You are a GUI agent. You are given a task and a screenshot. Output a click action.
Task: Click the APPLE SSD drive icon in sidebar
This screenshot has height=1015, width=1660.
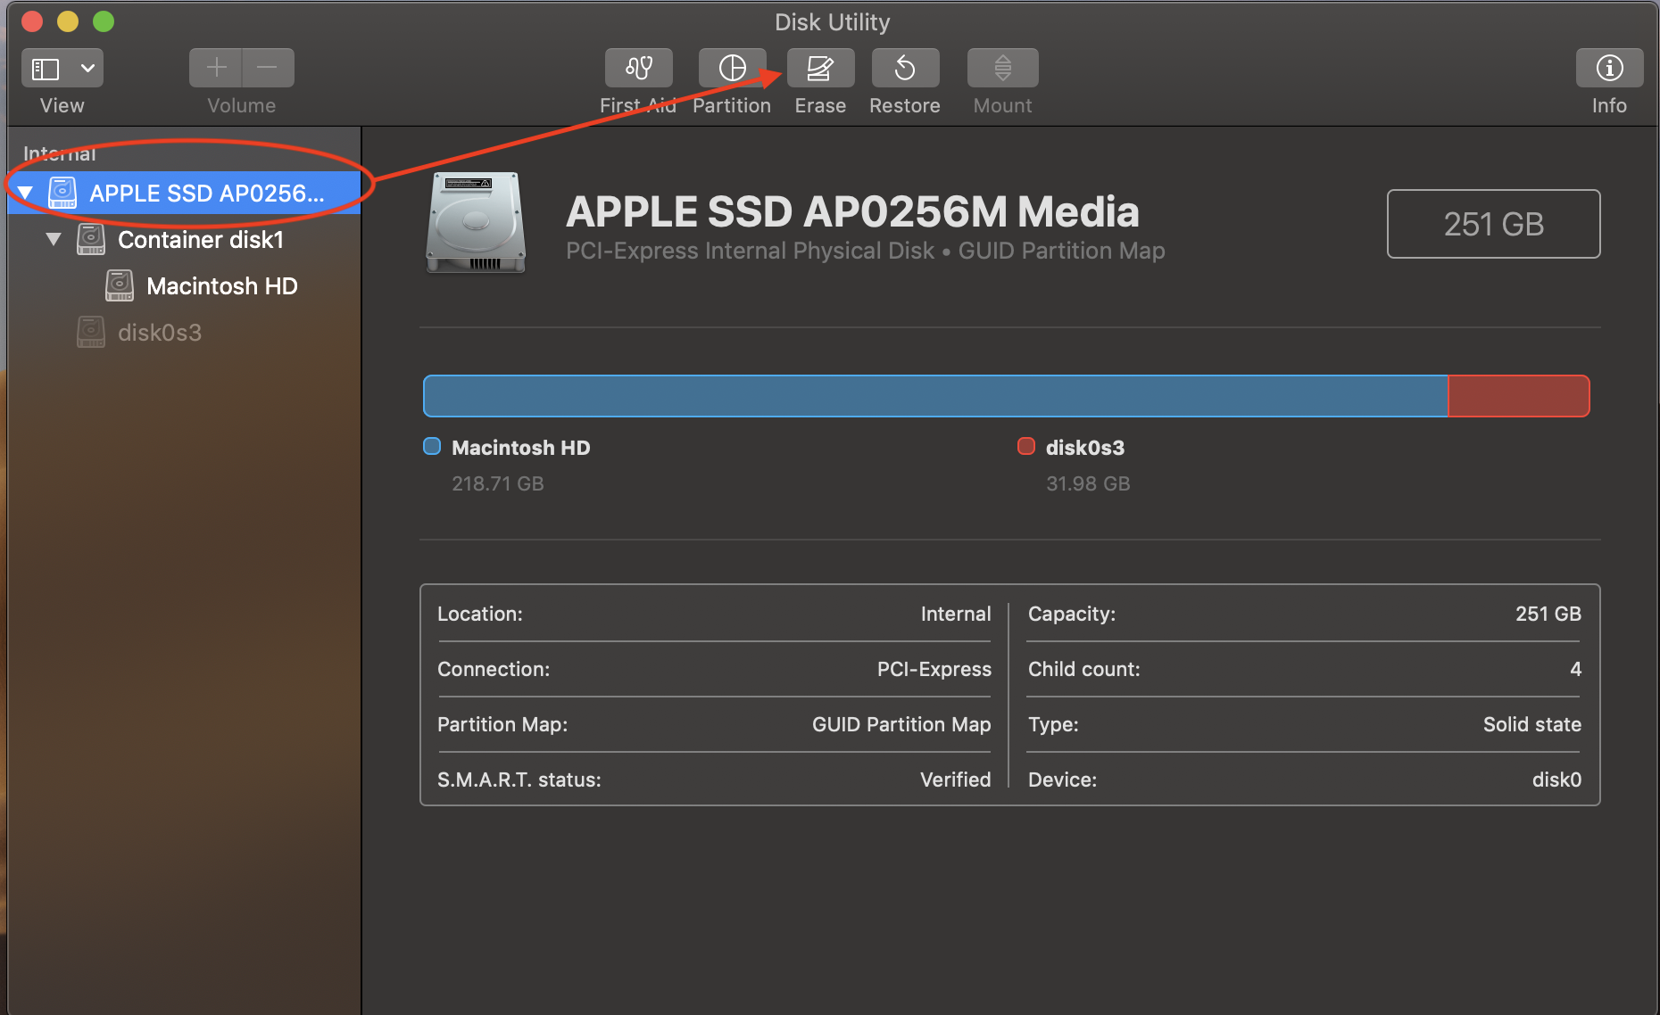[62, 193]
